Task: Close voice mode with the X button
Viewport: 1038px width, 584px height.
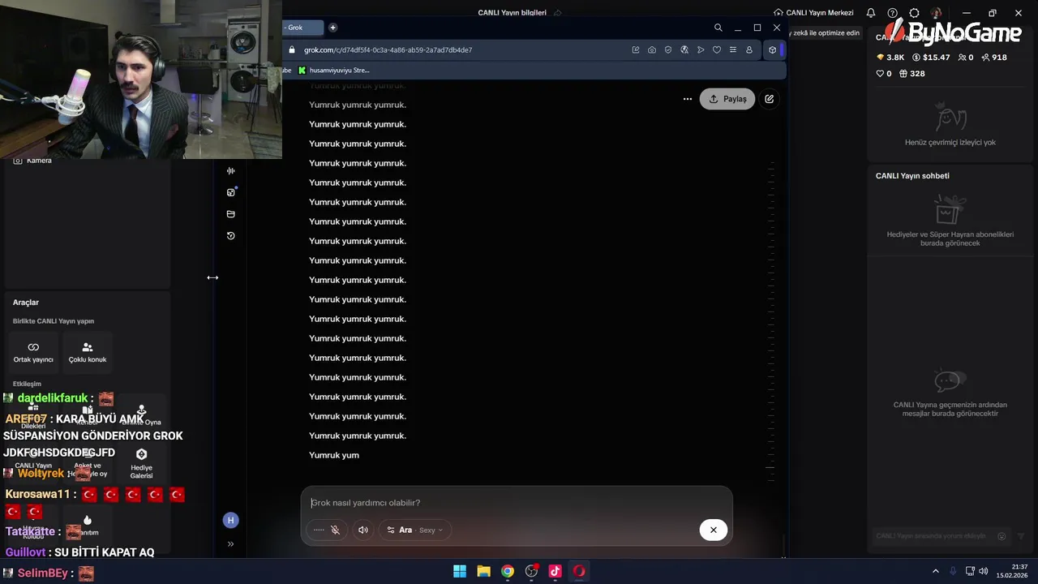Action: click(x=714, y=530)
